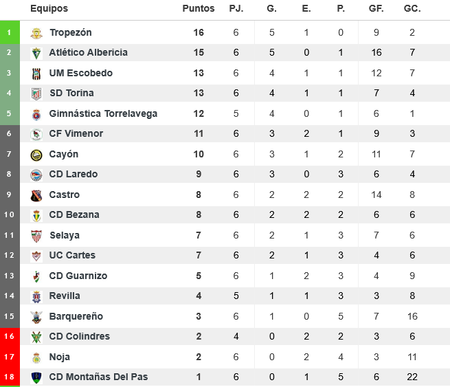The image size is (450, 387).
Task: Open the SD Torina team link
Action: click(71, 93)
